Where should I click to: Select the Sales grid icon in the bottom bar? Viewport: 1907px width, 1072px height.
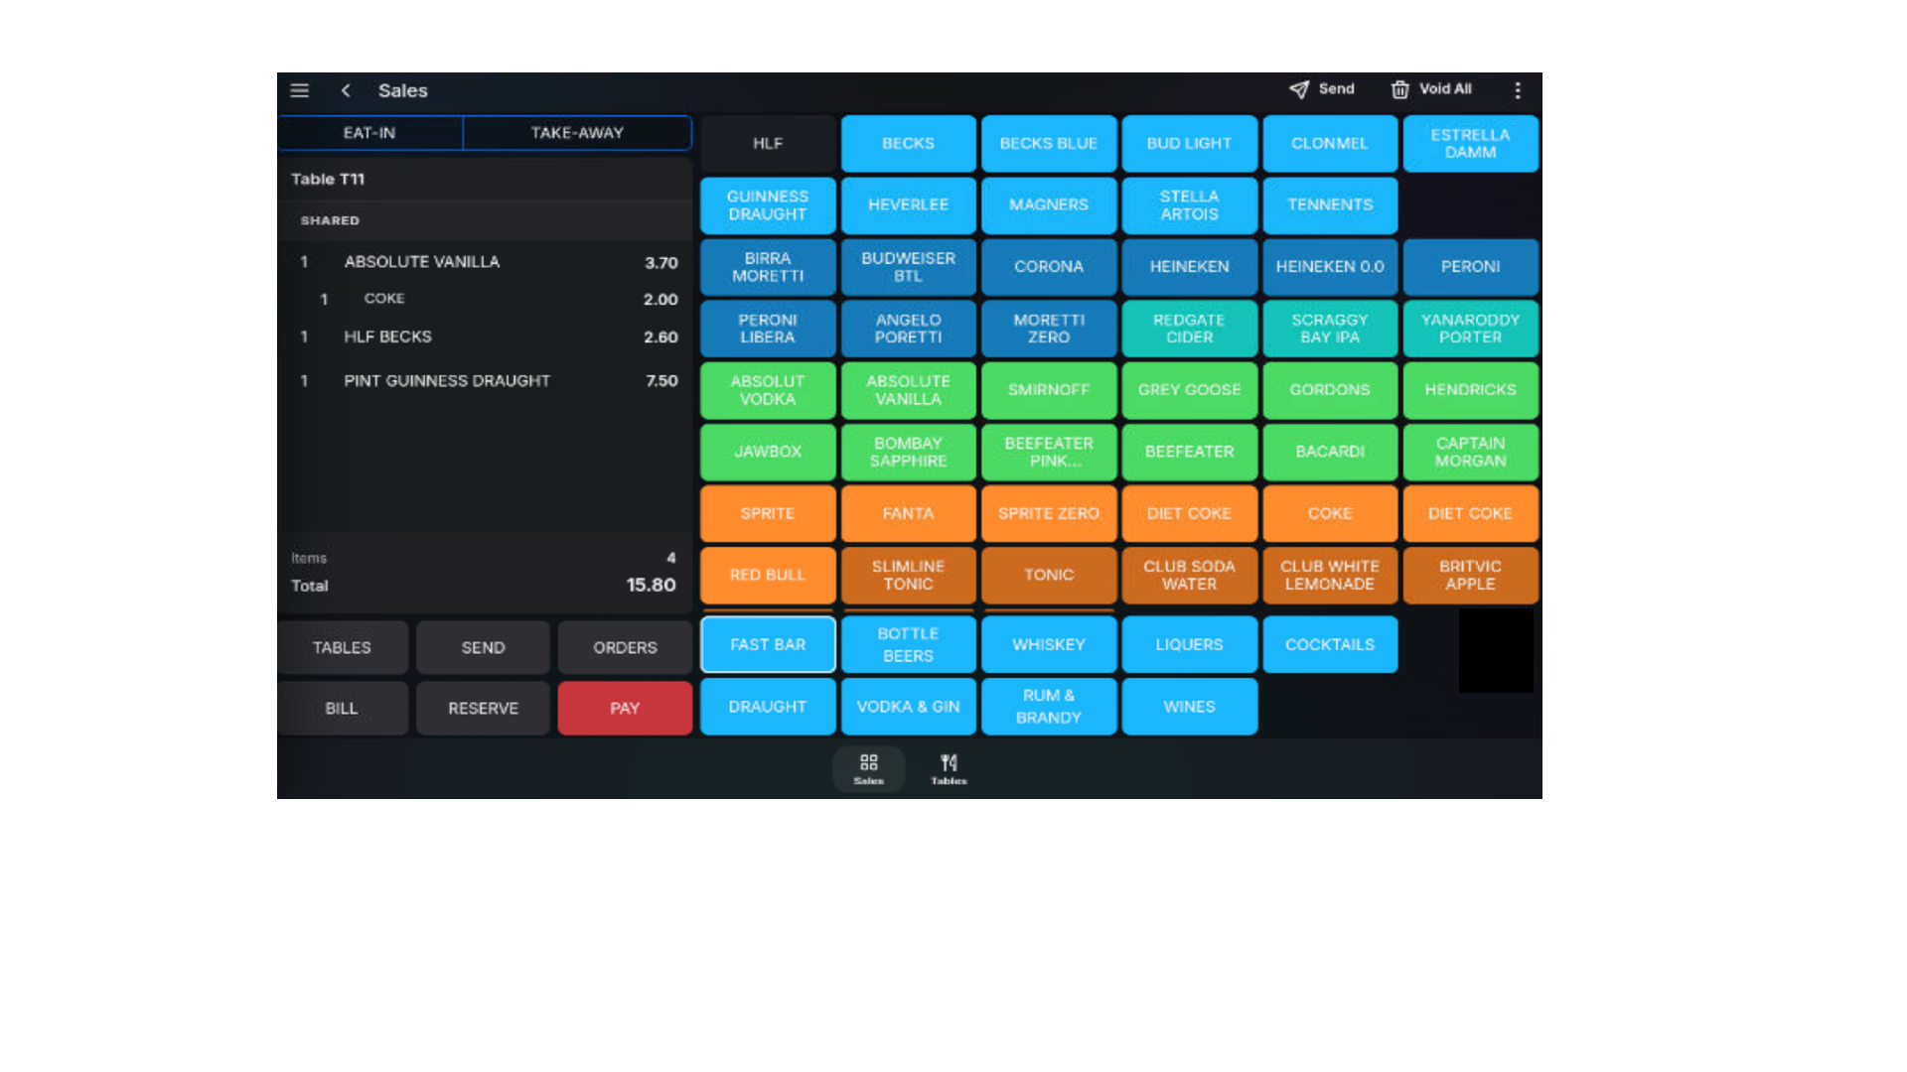click(x=869, y=768)
